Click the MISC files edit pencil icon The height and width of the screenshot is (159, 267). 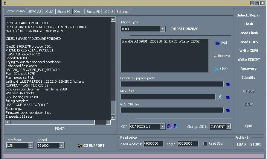click(x=220, y=97)
